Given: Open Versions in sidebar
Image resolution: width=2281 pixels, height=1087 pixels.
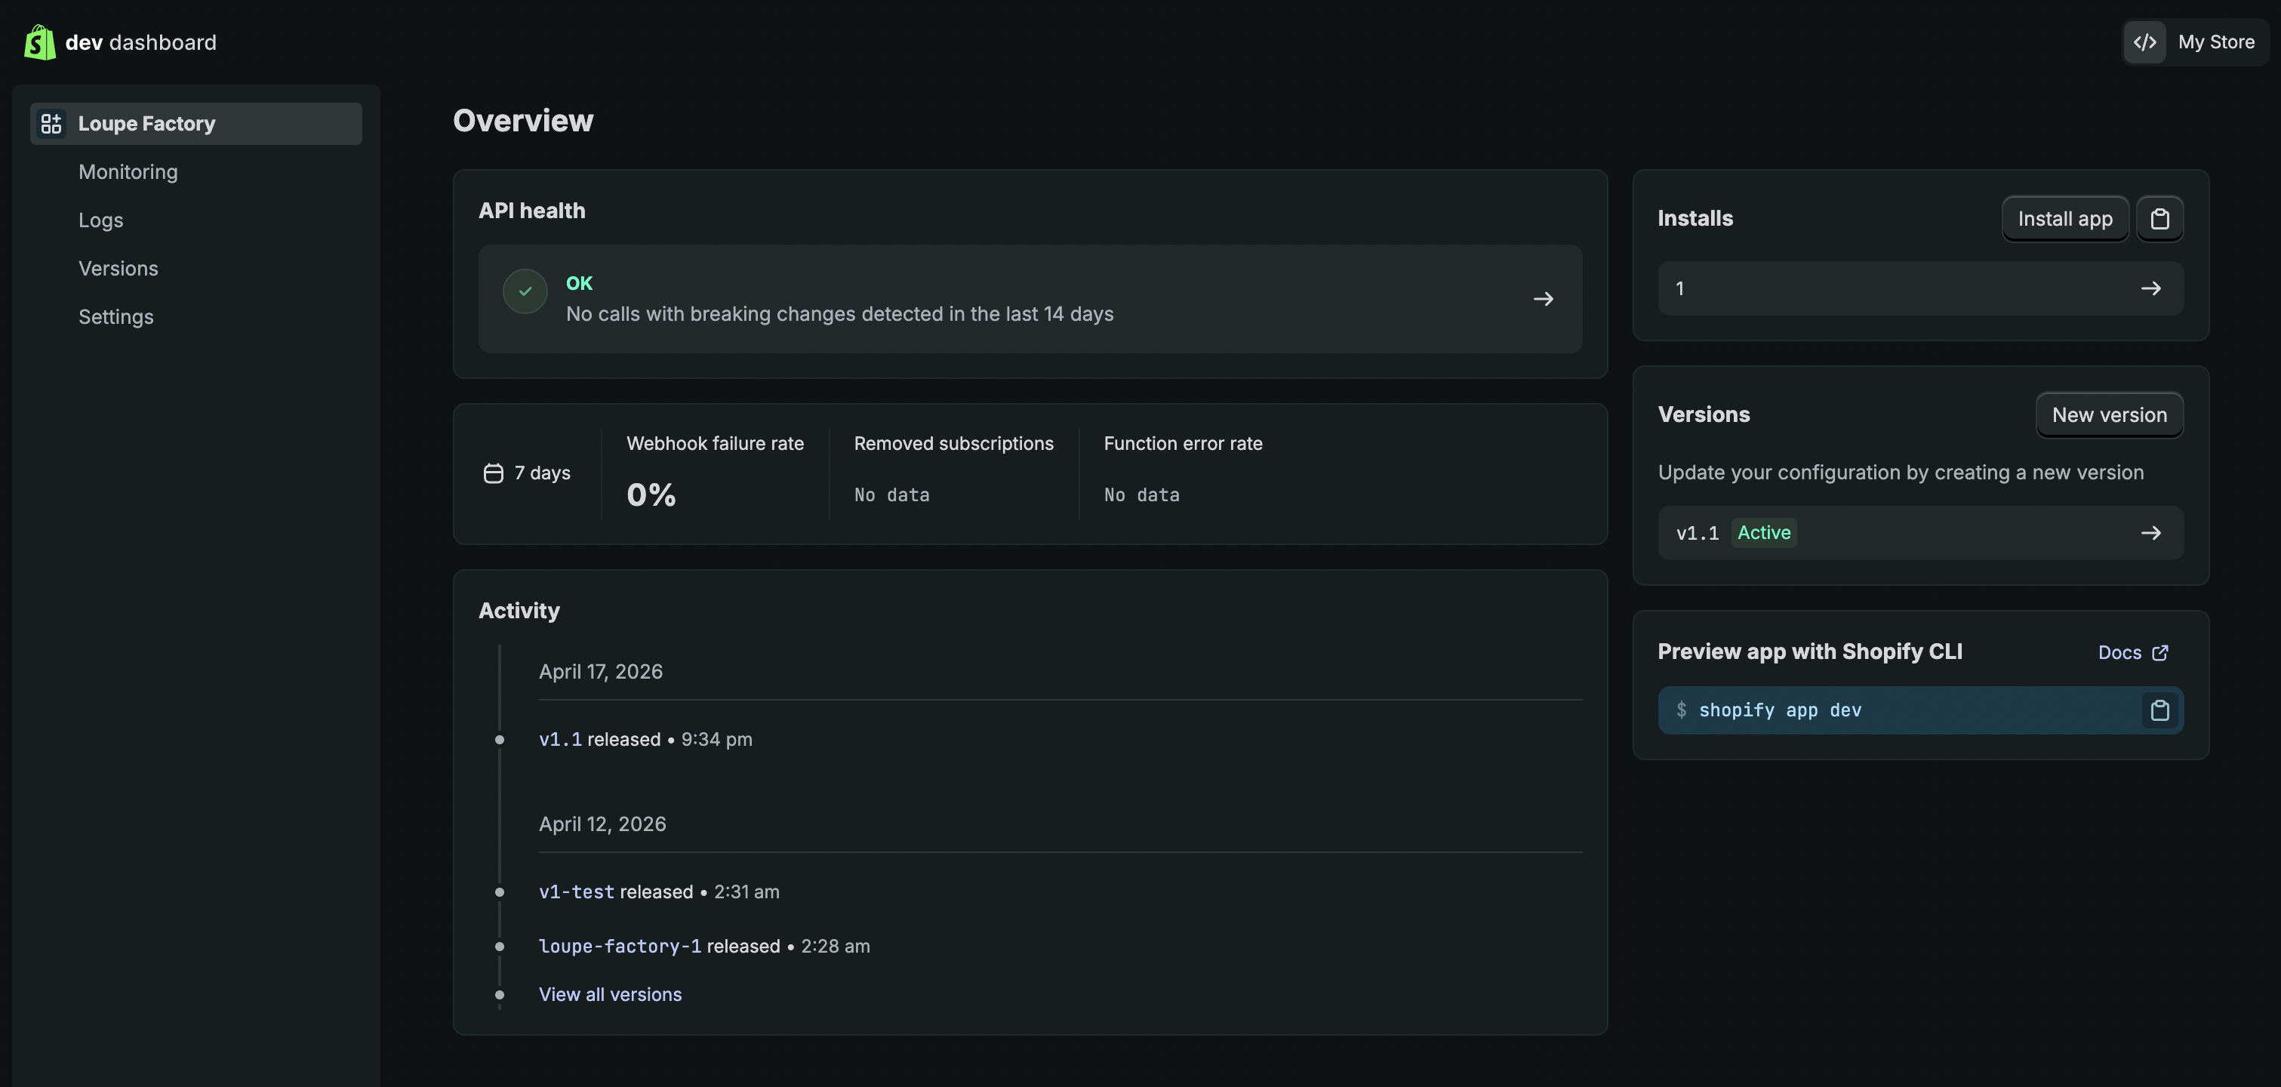Looking at the screenshot, I should (x=119, y=269).
